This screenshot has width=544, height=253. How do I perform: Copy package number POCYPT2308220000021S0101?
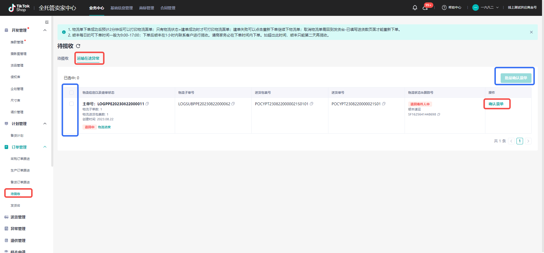[x=311, y=104]
